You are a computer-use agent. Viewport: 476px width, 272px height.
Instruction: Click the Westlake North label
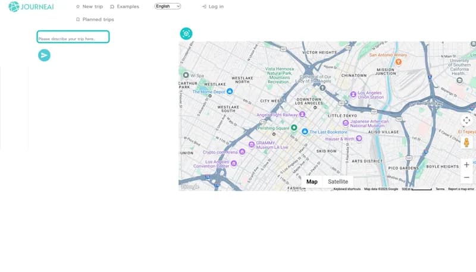[x=242, y=80]
